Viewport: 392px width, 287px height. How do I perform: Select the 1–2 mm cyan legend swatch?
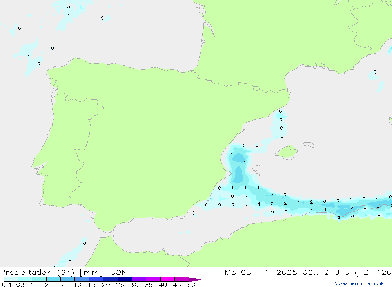click(39, 279)
